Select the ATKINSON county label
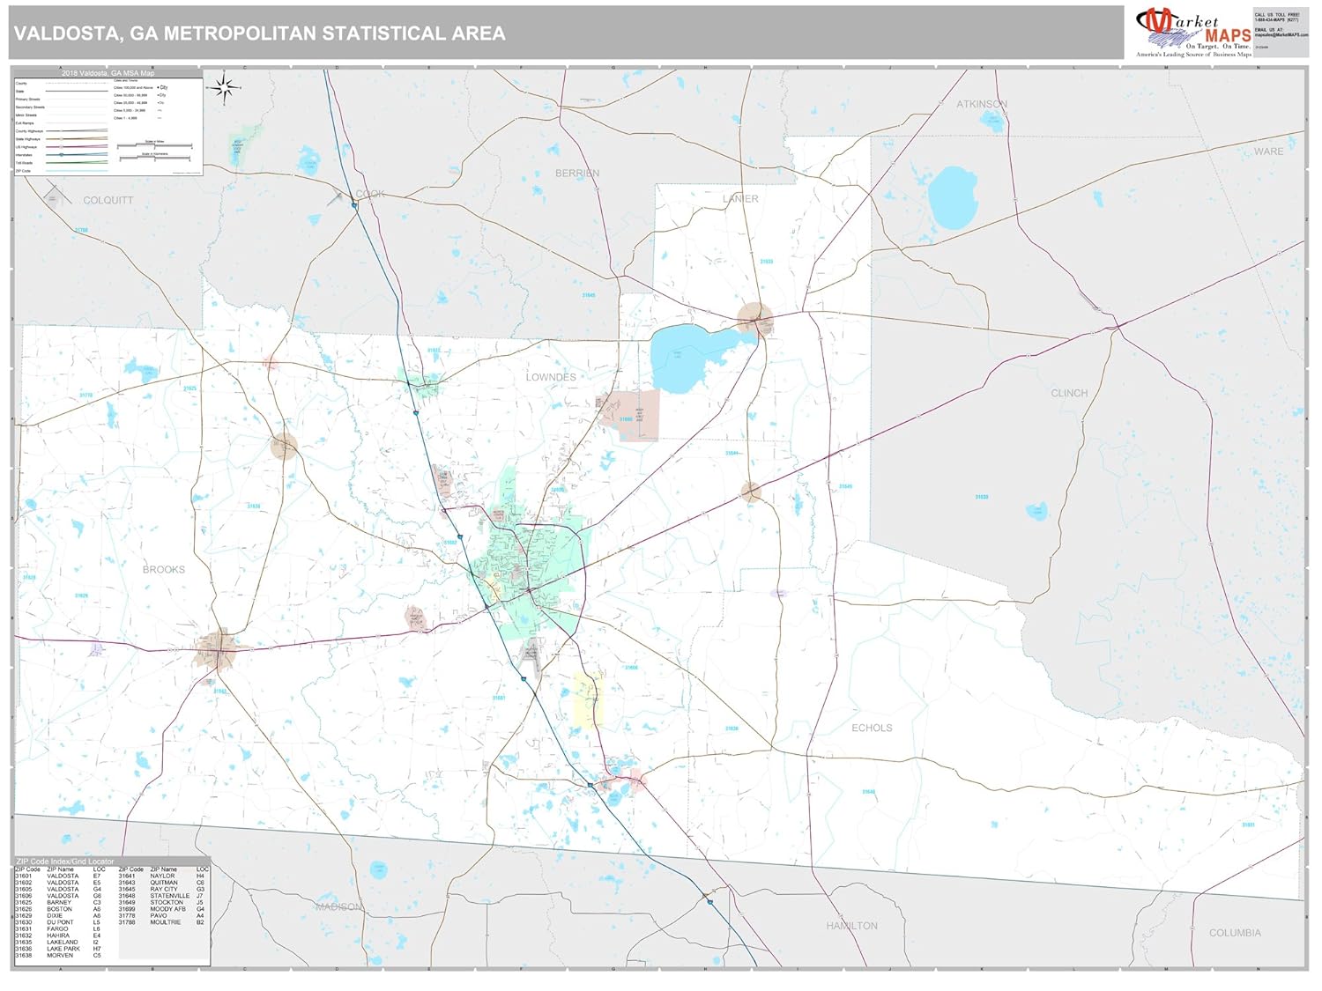The height and width of the screenshot is (991, 1322). click(982, 104)
